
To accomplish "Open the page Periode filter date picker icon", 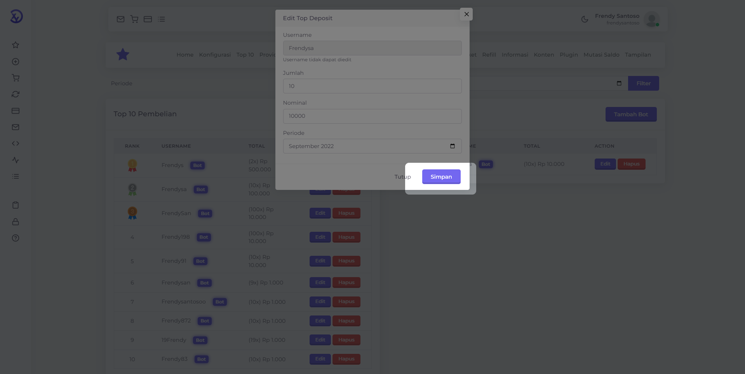I will [619, 83].
